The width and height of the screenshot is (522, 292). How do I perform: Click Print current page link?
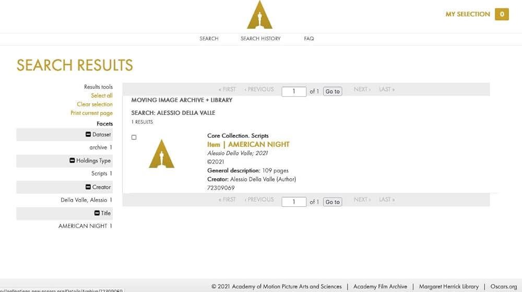[91, 113]
